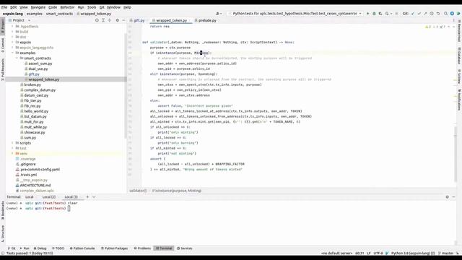Open the Python Console tool window

[82, 248]
